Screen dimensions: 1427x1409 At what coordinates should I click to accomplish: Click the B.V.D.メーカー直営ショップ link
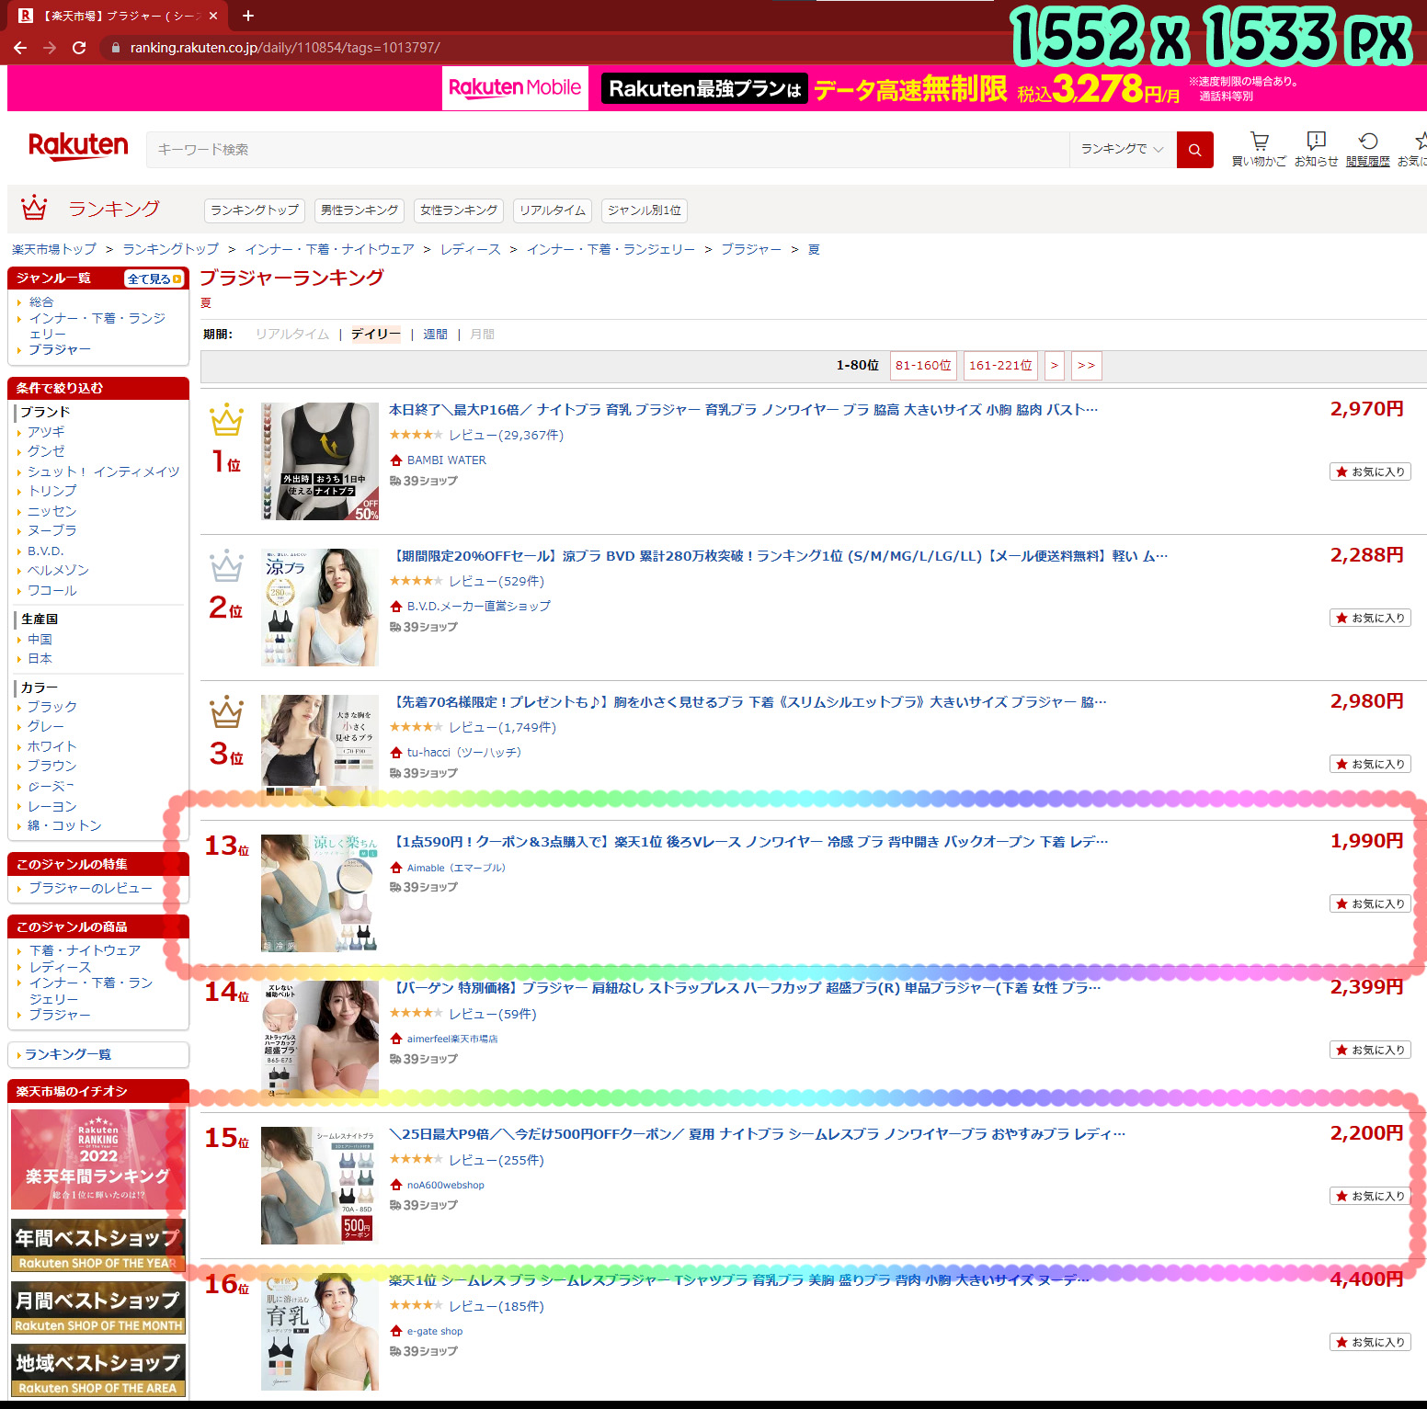coord(479,607)
